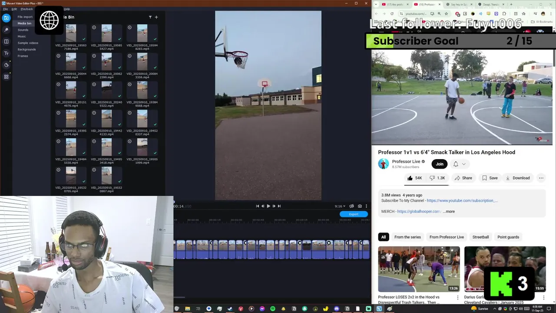Click the Join button on YouTube
556x313 pixels.
coord(440,164)
